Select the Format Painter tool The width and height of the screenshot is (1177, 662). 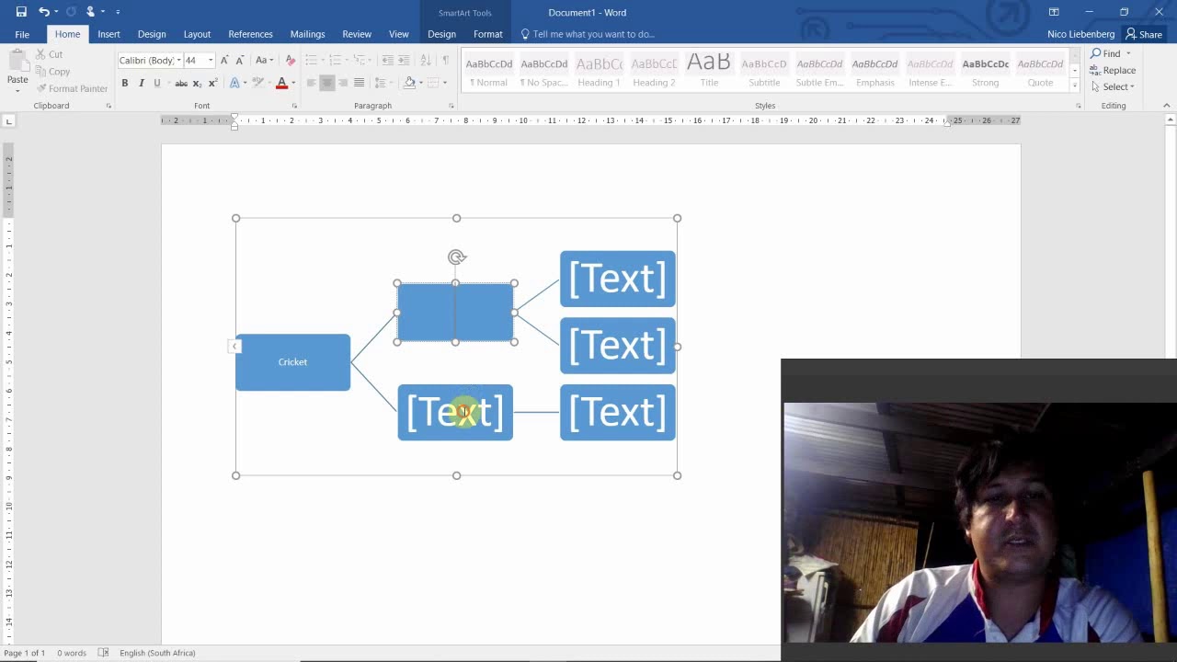click(x=72, y=88)
